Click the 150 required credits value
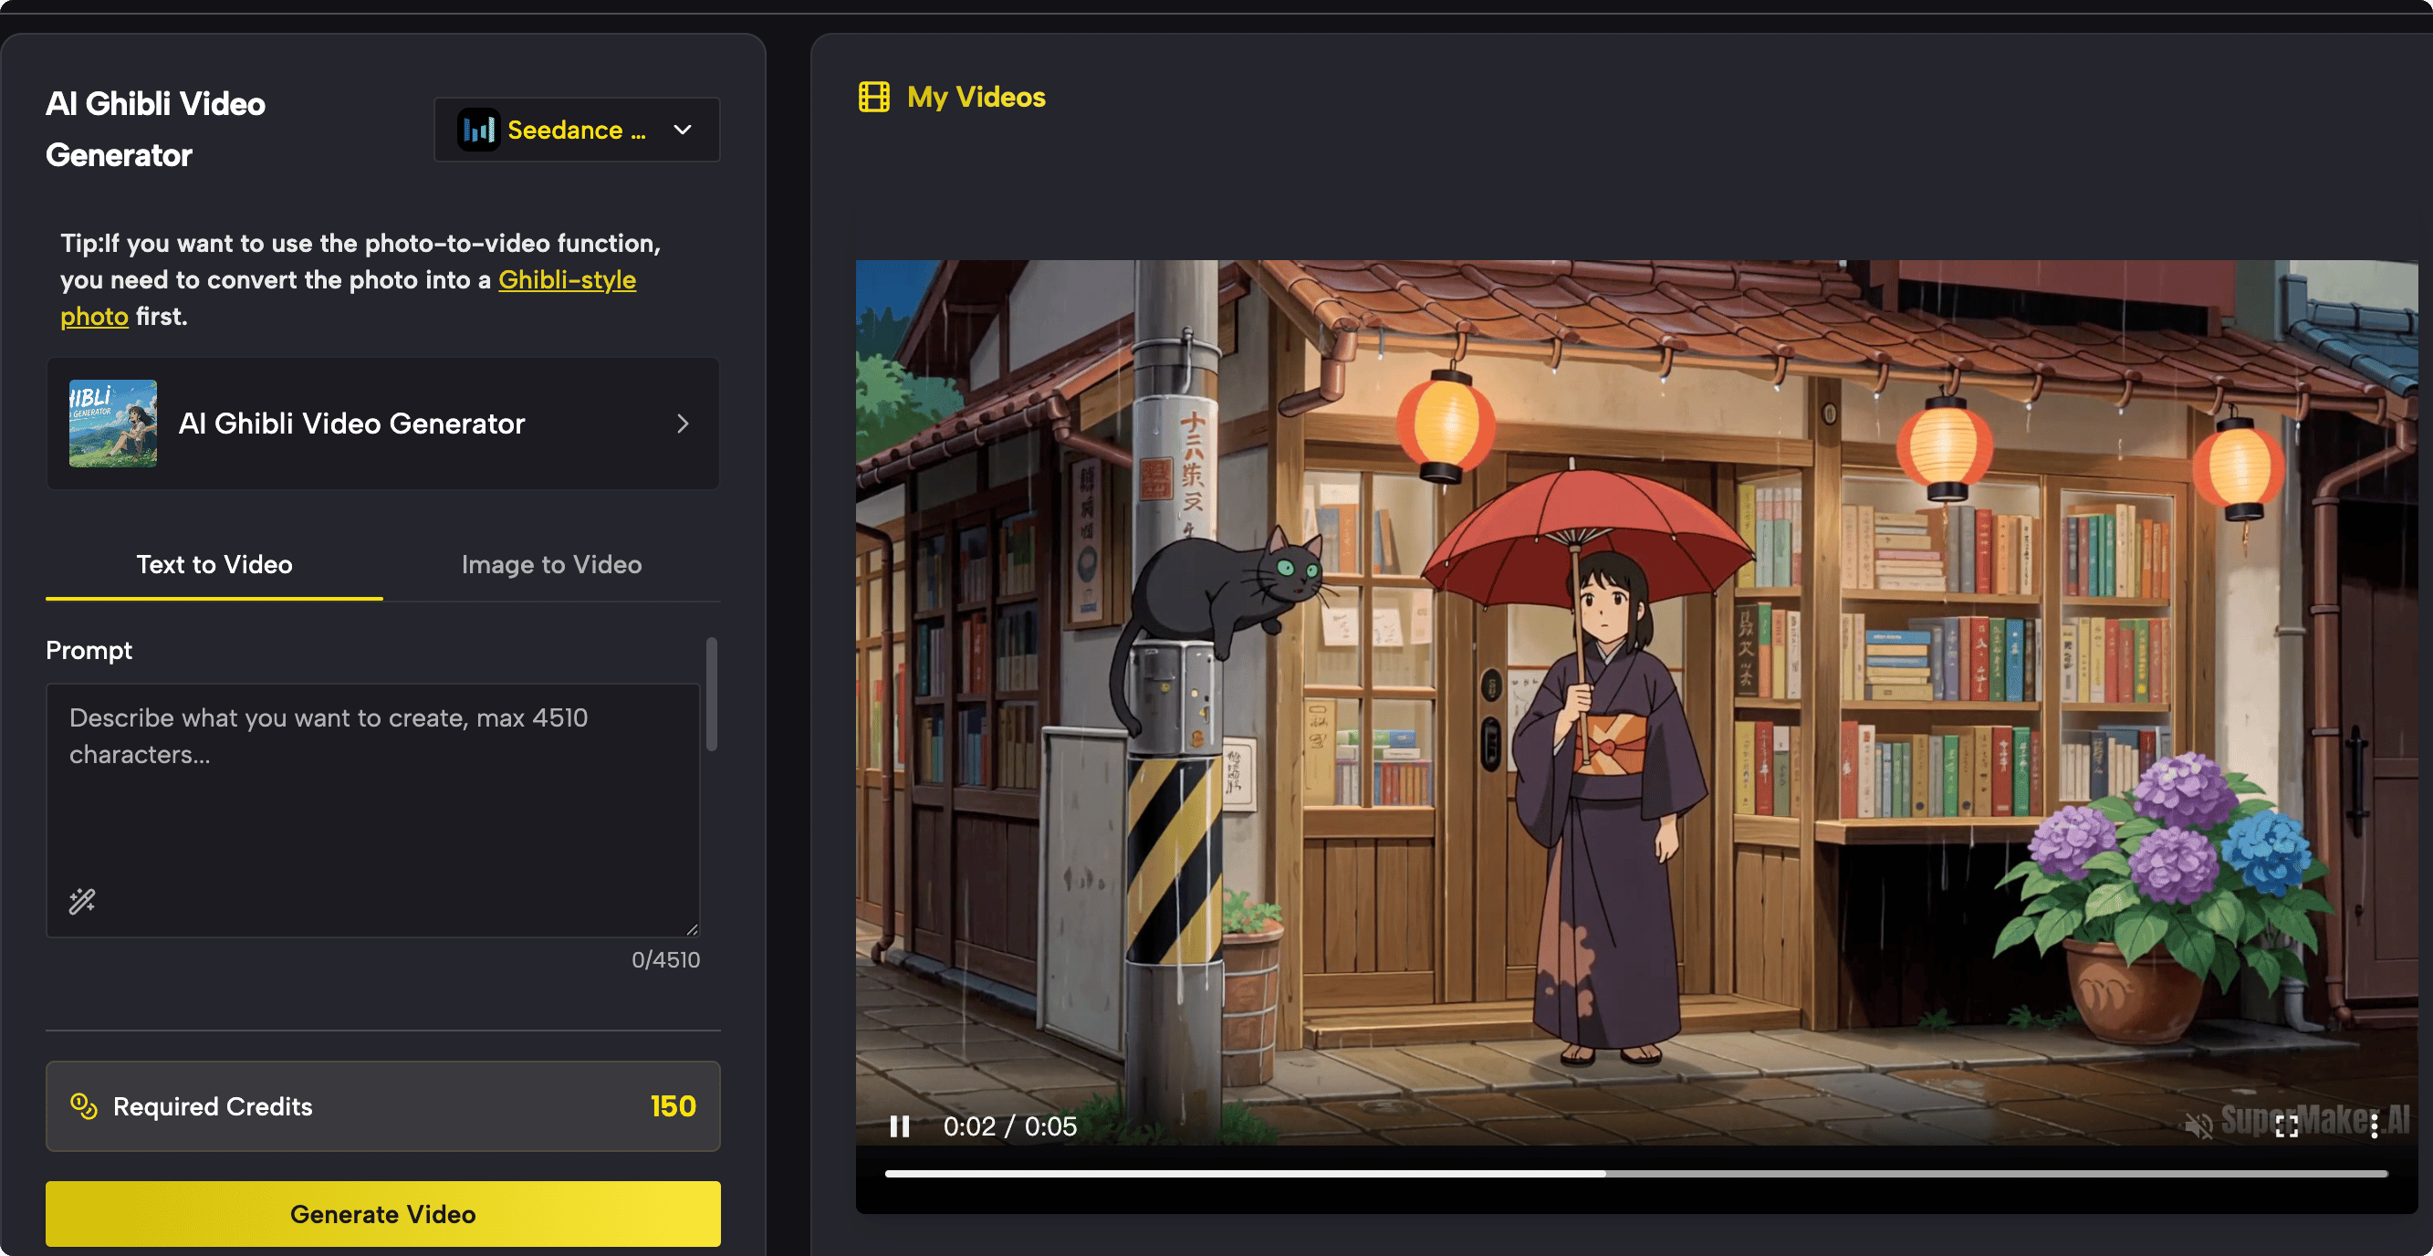Viewport: 2433px width, 1256px height. [x=673, y=1106]
